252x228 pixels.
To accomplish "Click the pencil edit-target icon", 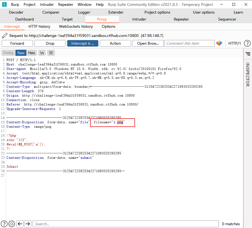I will click(x=5, y=36).
